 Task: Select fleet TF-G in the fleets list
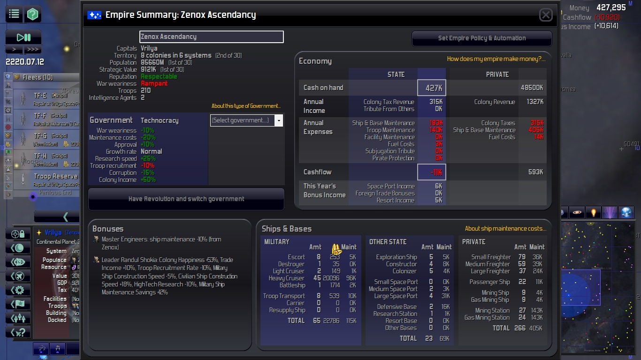pos(46,139)
